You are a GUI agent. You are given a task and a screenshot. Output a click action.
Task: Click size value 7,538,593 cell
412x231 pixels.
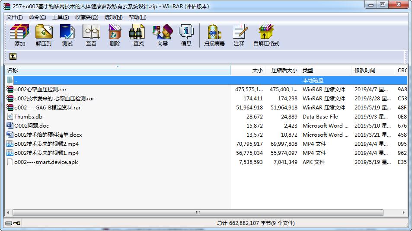pos(251,162)
